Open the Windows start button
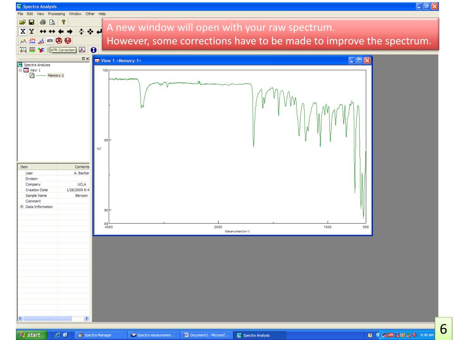454x340 pixels. [x=32, y=335]
